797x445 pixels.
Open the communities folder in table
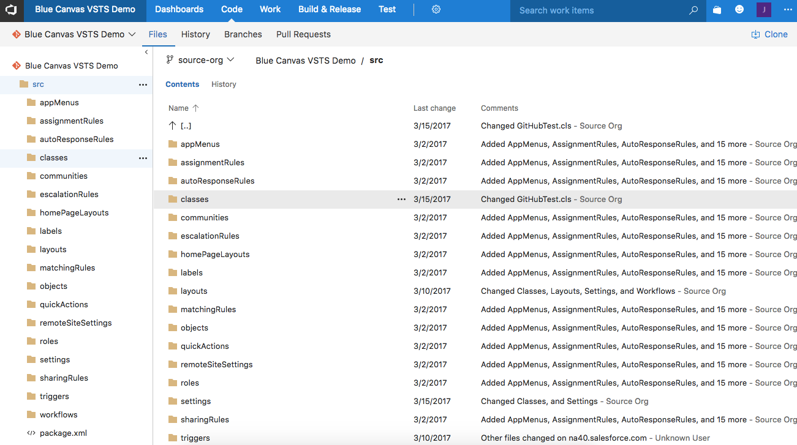tap(205, 218)
